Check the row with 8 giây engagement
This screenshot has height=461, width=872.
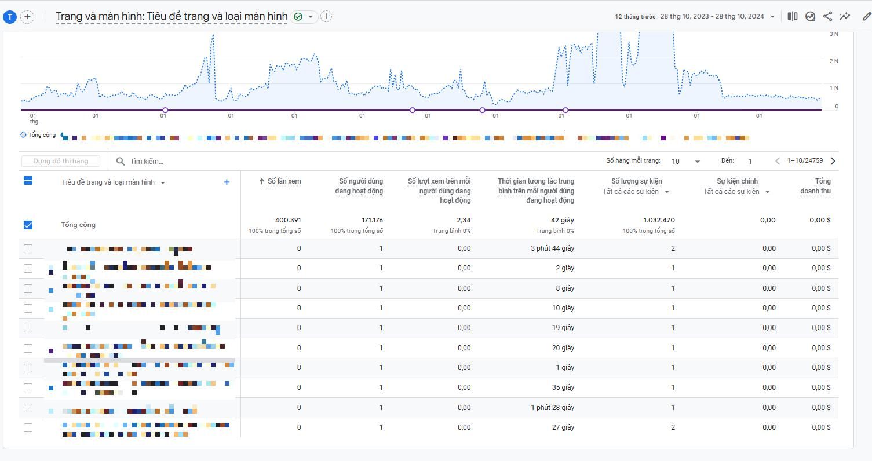[28, 288]
